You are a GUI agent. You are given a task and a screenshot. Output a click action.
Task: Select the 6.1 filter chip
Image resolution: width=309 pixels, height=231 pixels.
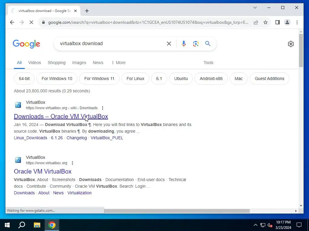coord(159,79)
